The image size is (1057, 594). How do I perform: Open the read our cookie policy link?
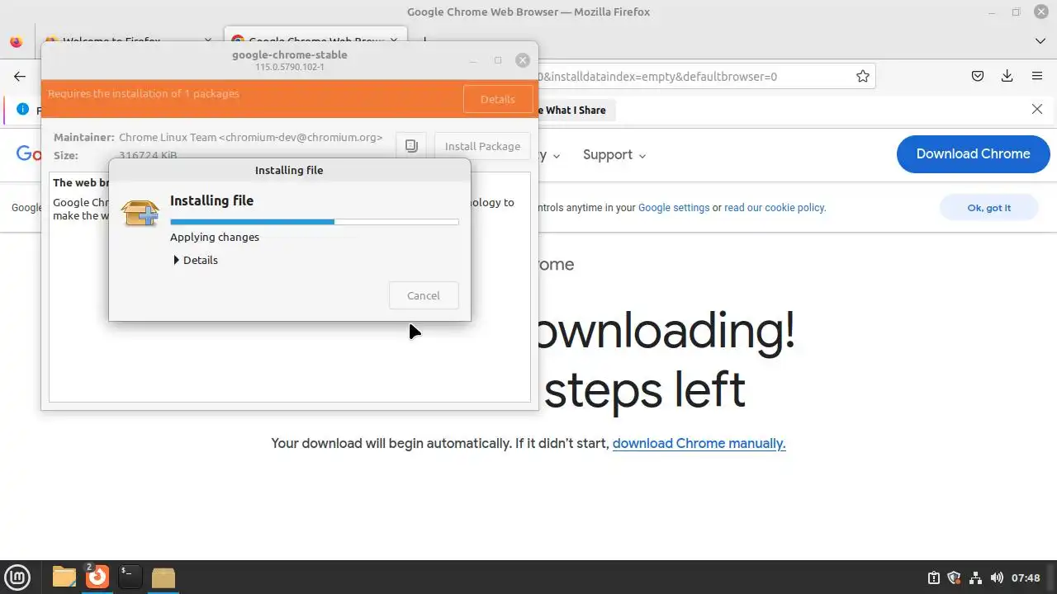point(775,207)
